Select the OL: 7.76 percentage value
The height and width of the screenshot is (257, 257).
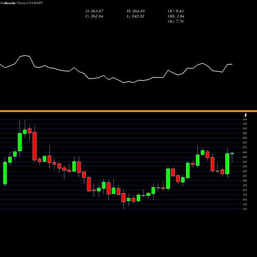click(176, 21)
